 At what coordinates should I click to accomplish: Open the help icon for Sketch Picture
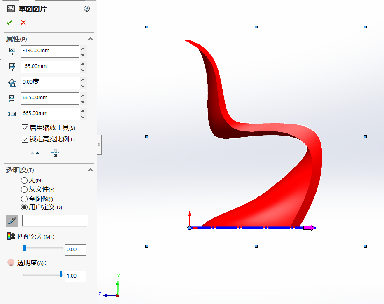(x=87, y=9)
